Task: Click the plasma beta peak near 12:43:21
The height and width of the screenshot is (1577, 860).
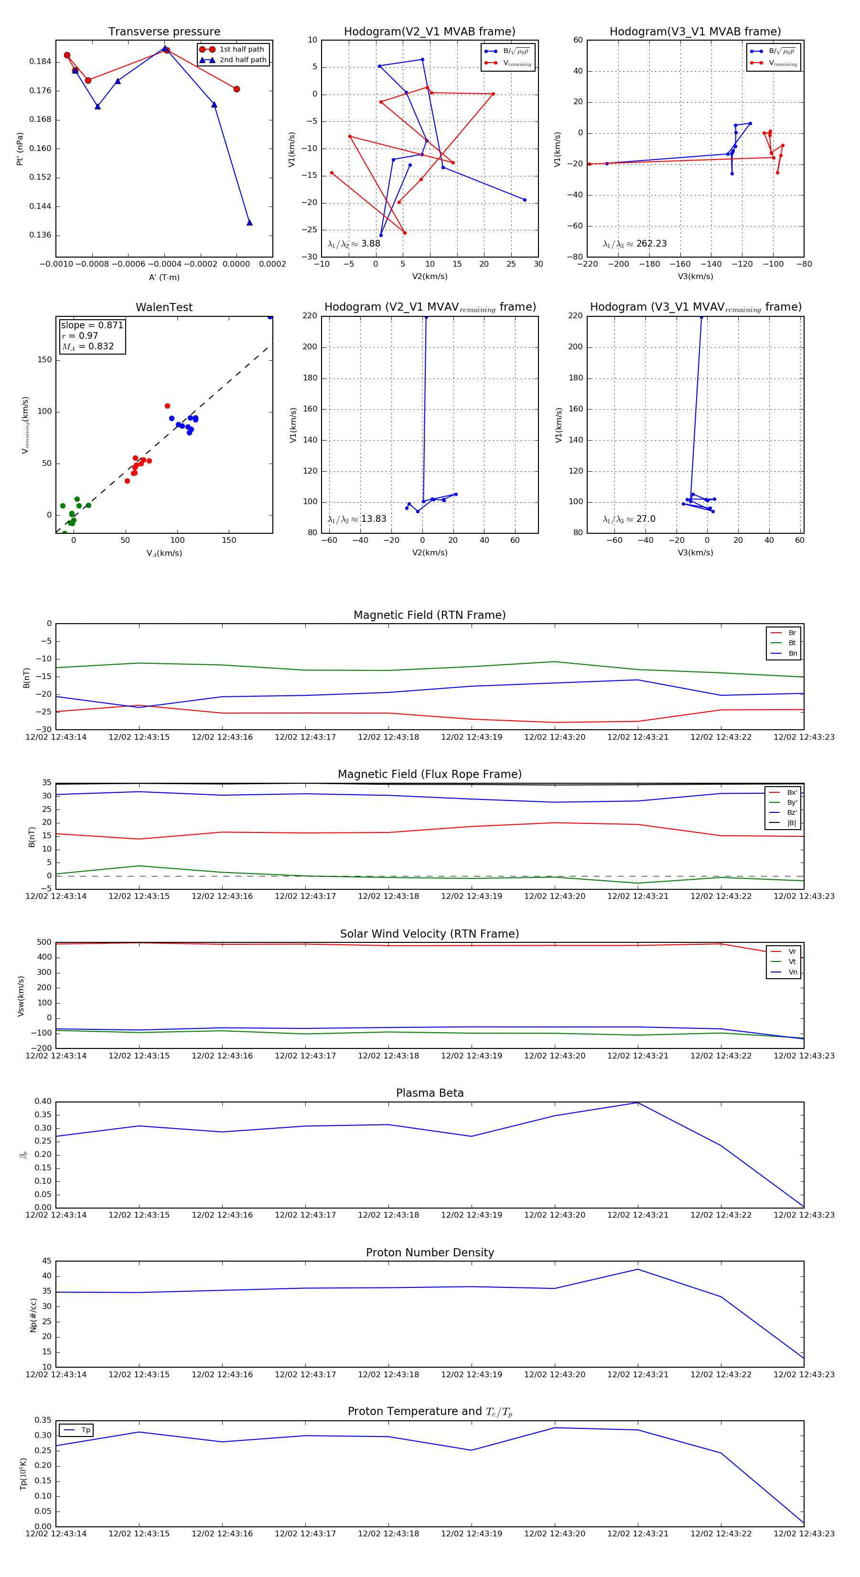Action: click(x=638, y=1102)
